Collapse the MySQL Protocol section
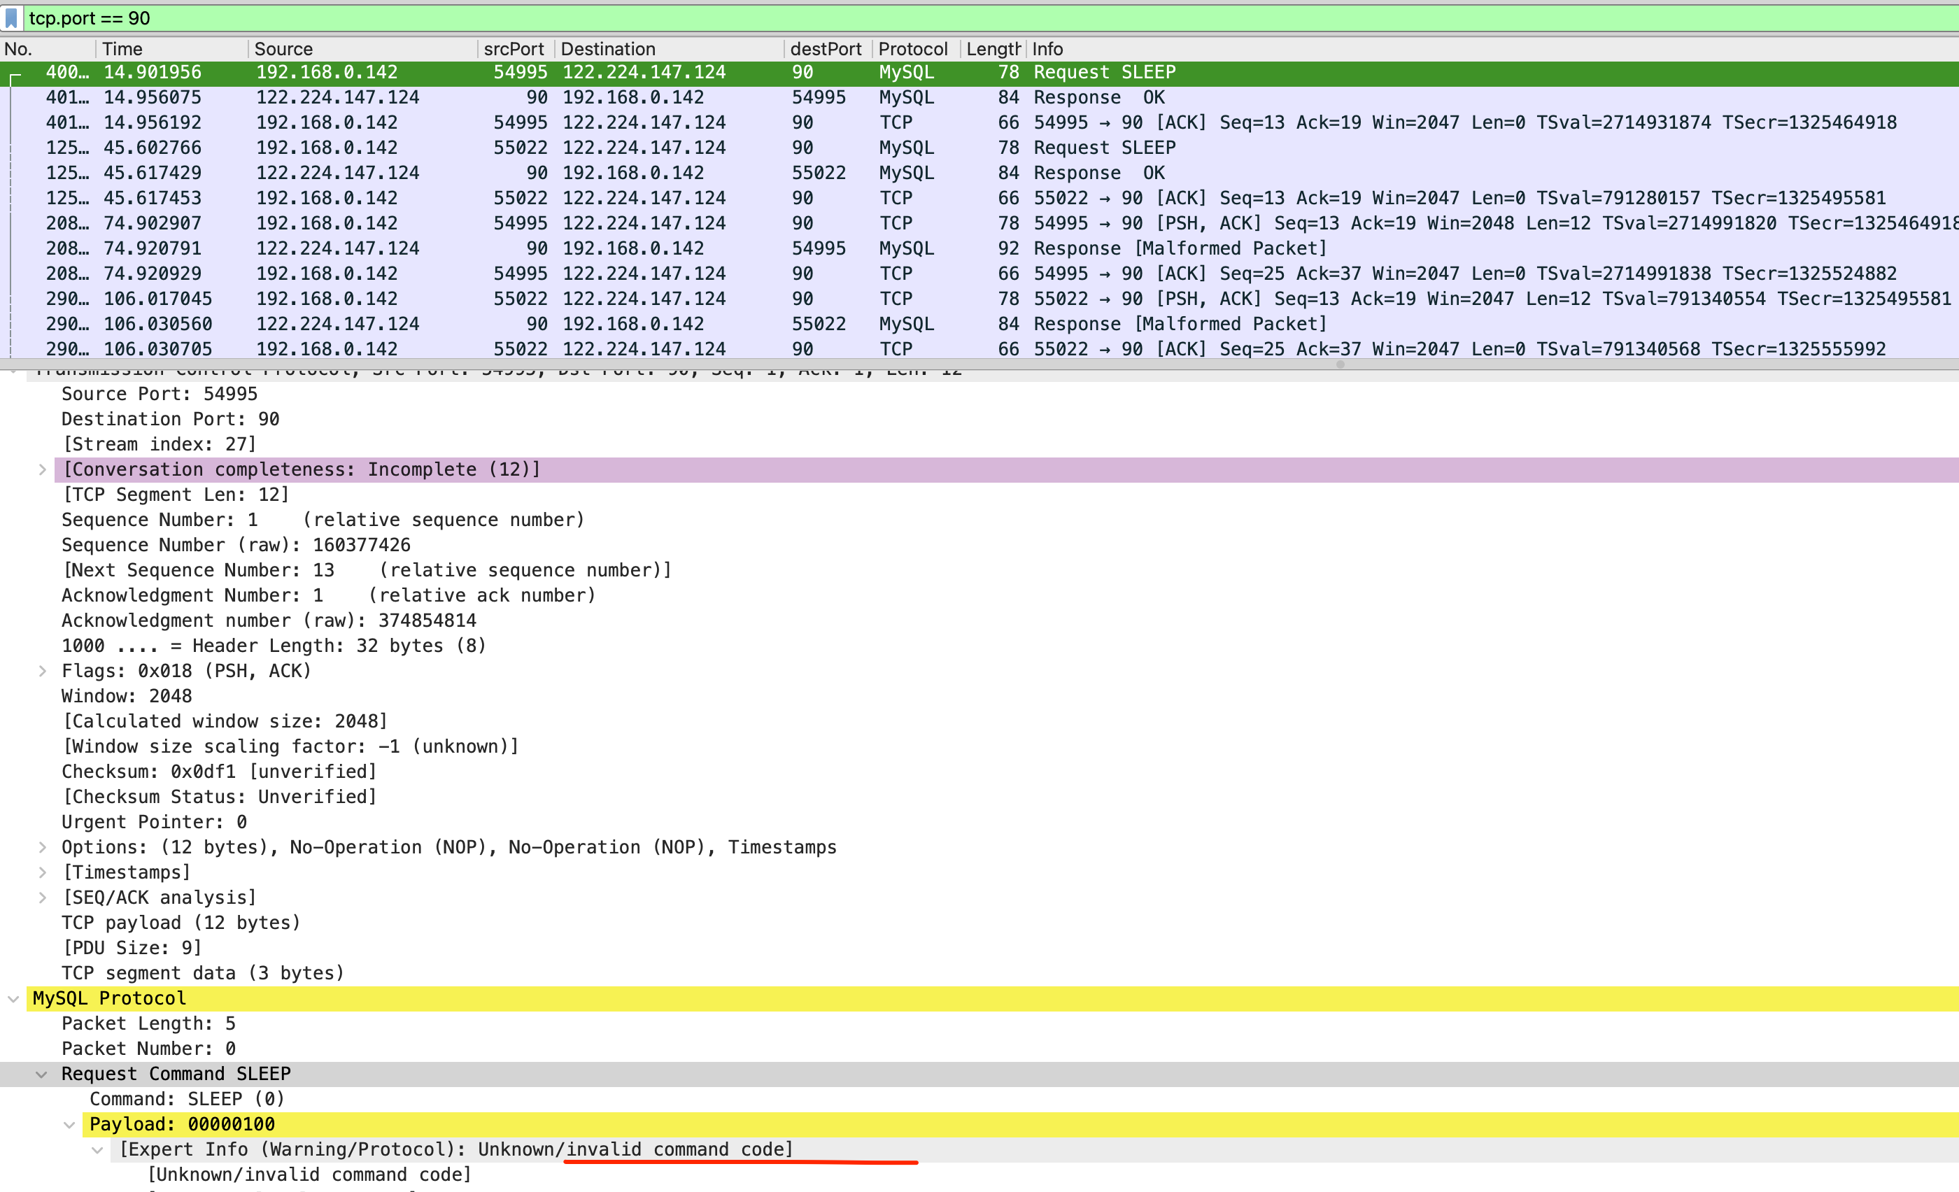Screen dimensions: 1959x1192 [13, 998]
